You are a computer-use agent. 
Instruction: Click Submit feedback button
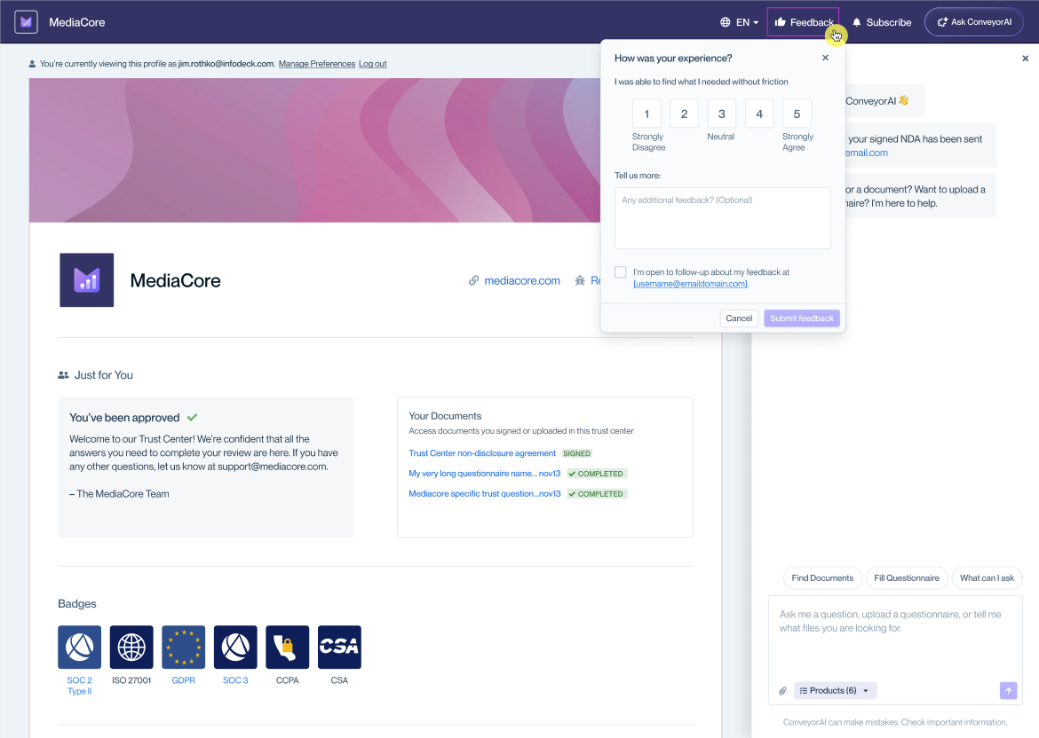click(802, 318)
